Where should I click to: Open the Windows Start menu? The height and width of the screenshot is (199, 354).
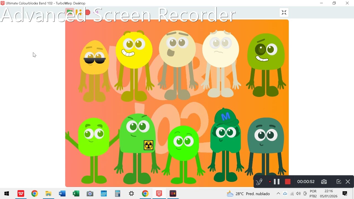click(x=7, y=193)
